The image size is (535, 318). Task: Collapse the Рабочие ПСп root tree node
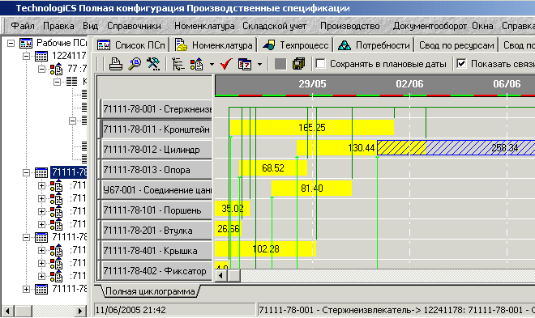pyautogui.click(x=11, y=43)
